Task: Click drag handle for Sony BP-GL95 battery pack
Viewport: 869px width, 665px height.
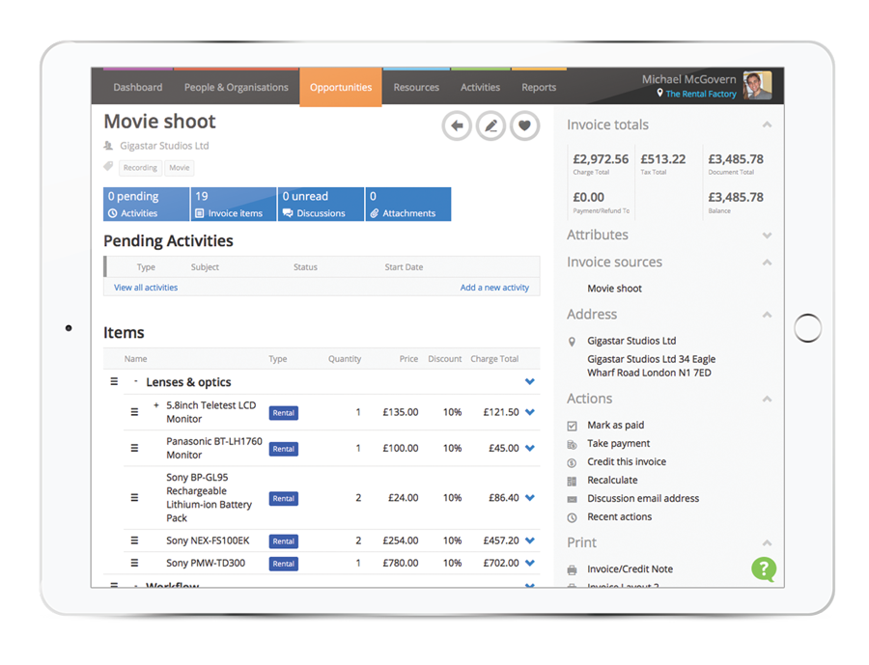Action: click(134, 498)
